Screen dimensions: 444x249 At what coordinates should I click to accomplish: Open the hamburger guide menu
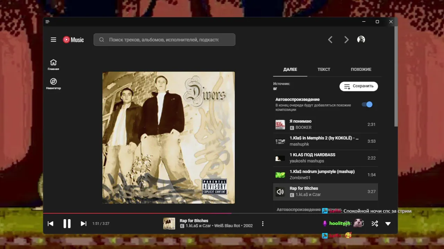coord(53,40)
